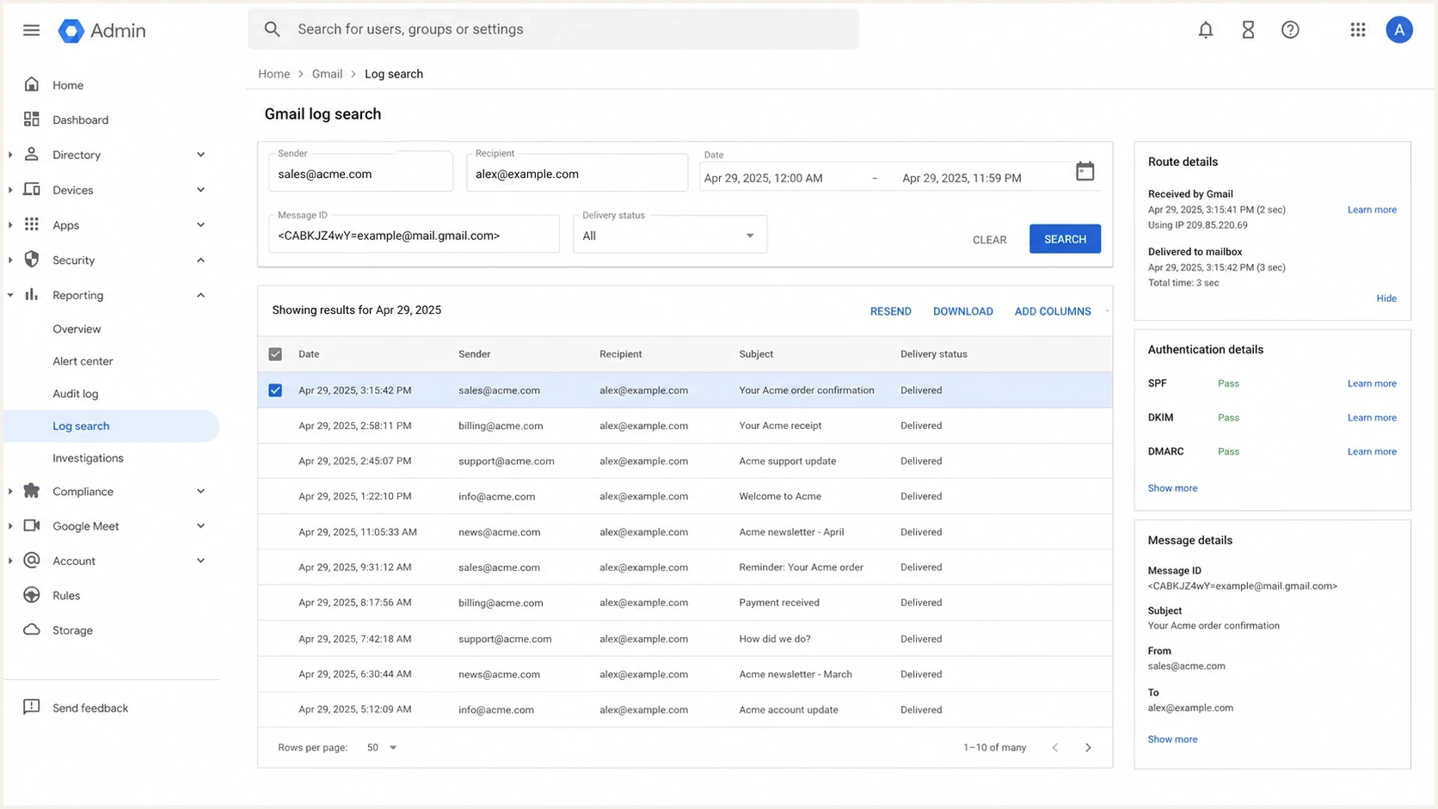1438x809 pixels.
Task: Click the Storage cloud icon
Action: tap(32, 629)
